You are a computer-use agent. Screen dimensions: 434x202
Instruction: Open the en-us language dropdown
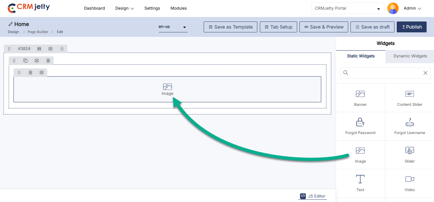[x=173, y=27]
